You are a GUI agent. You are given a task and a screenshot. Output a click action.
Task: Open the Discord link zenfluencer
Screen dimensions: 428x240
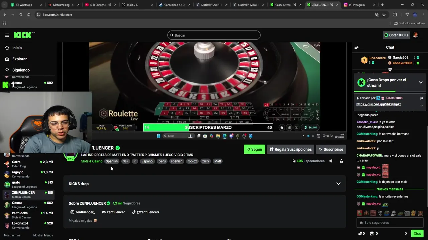(113, 212)
